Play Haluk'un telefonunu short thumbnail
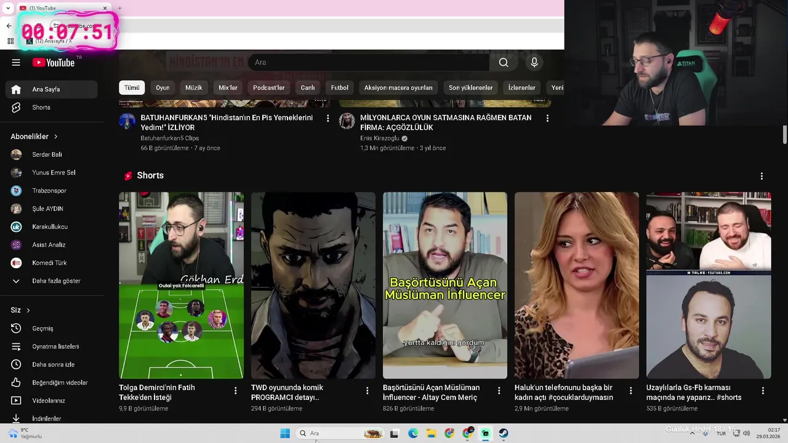 coord(577,285)
